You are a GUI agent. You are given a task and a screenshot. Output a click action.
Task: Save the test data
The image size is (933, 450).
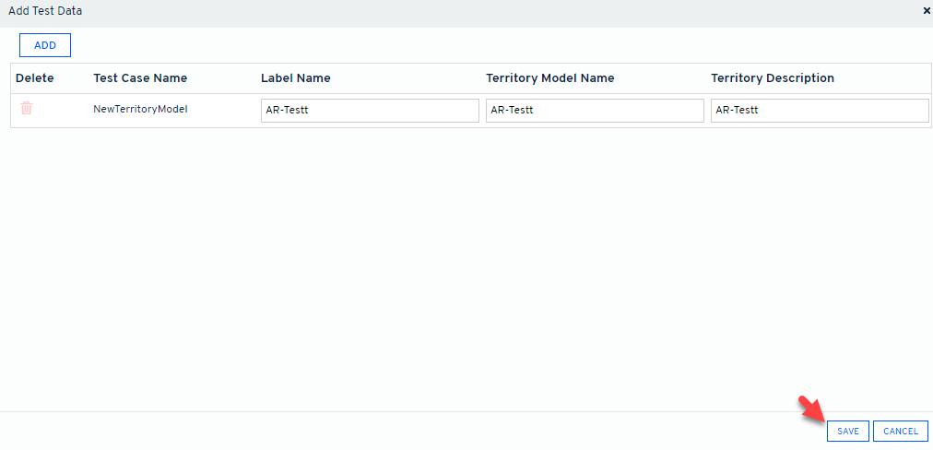point(847,432)
